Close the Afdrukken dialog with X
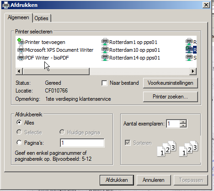The width and height of the screenshot is (214, 191). [x=206, y=5]
